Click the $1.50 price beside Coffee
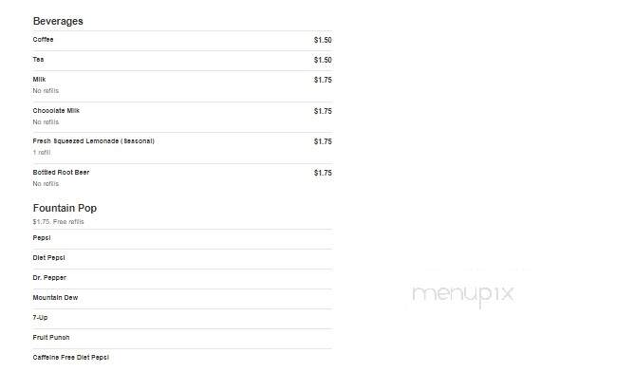Viewport: 633px width, 372px height. tap(323, 40)
